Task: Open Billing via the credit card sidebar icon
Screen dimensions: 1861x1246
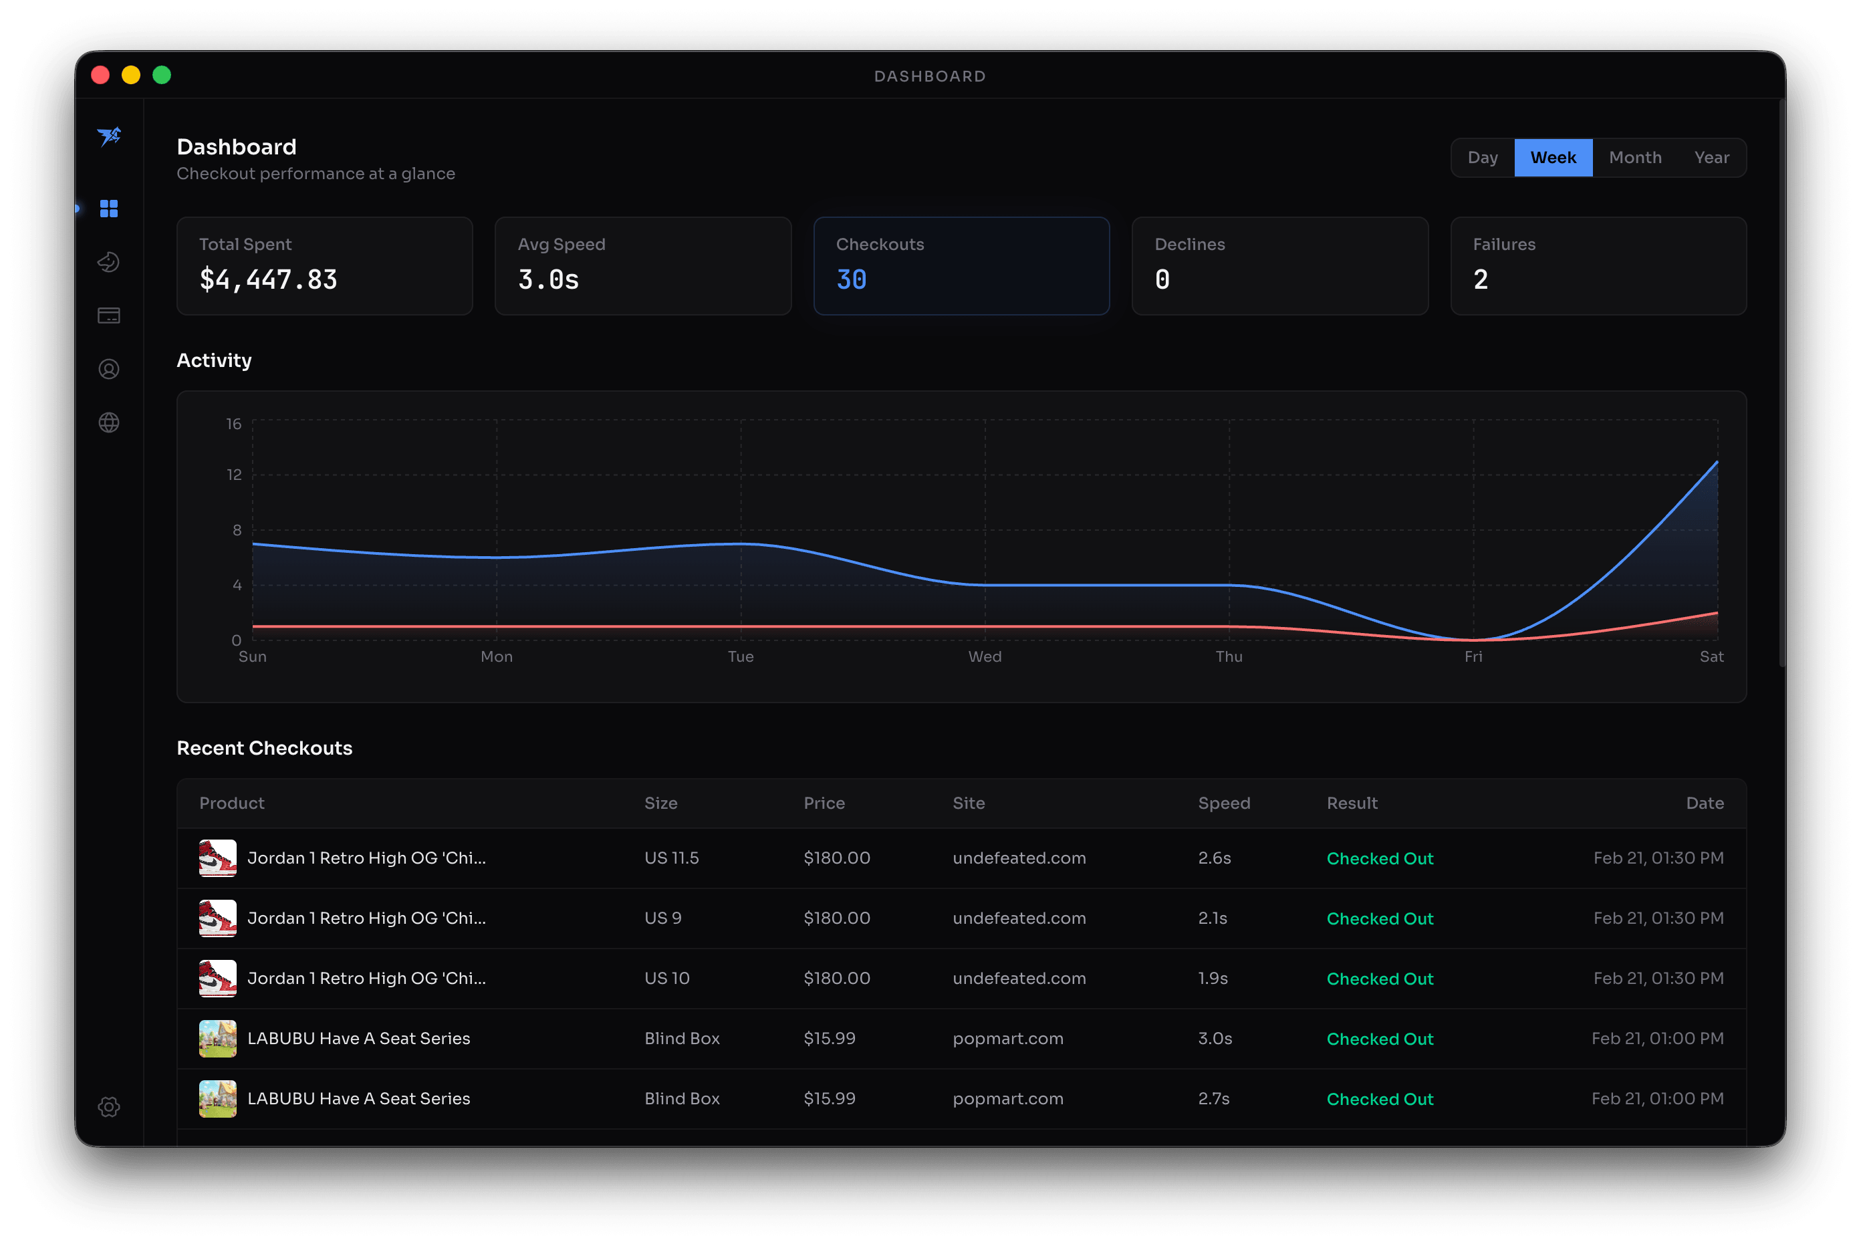Action: click(109, 316)
